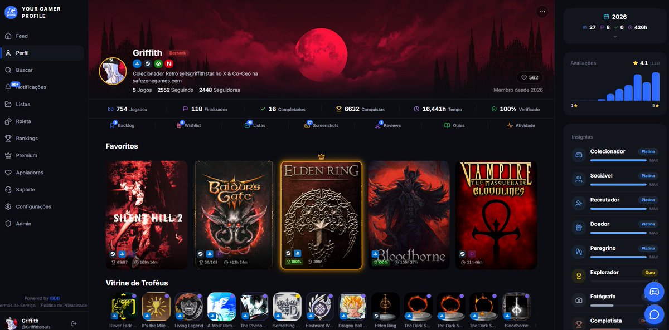
Task: Click the Your Gamer Profile logo
Action: tap(11, 12)
